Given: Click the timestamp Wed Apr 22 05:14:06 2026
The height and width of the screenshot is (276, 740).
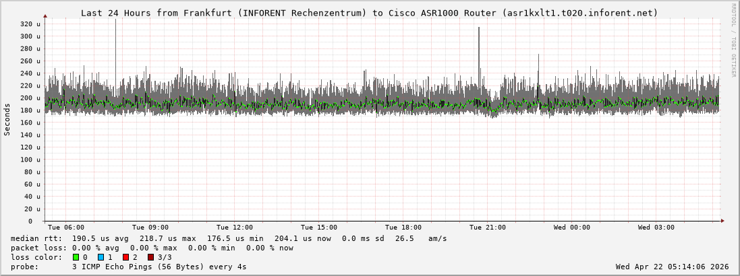Looking at the screenshot, I should [x=672, y=267].
